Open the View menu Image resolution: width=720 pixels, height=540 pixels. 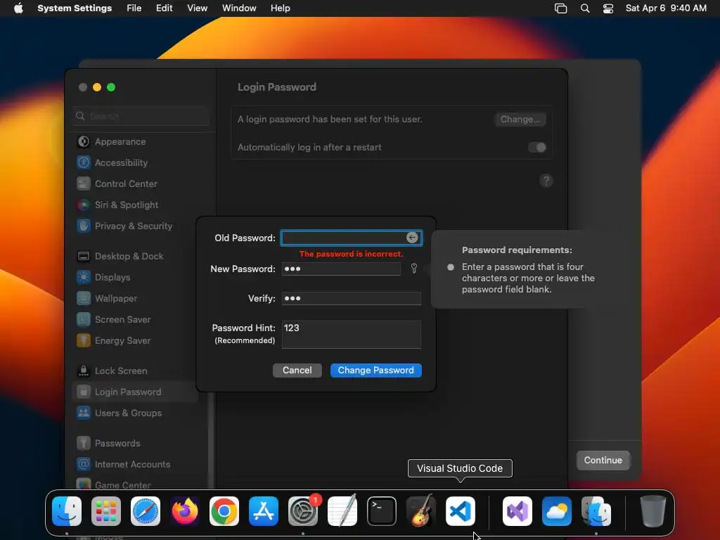point(197,8)
